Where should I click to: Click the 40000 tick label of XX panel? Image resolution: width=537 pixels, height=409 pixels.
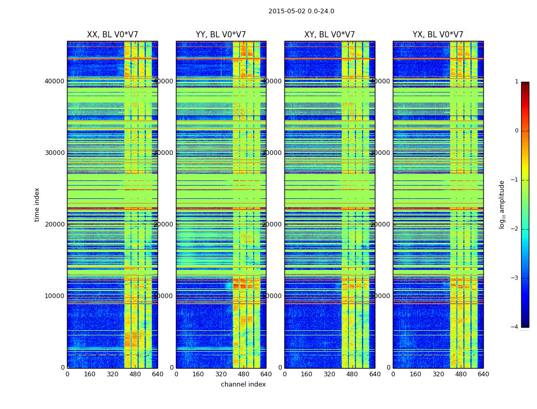point(54,81)
